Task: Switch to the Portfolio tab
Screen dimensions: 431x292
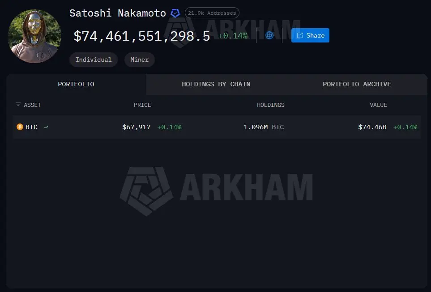Action: click(76, 84)
